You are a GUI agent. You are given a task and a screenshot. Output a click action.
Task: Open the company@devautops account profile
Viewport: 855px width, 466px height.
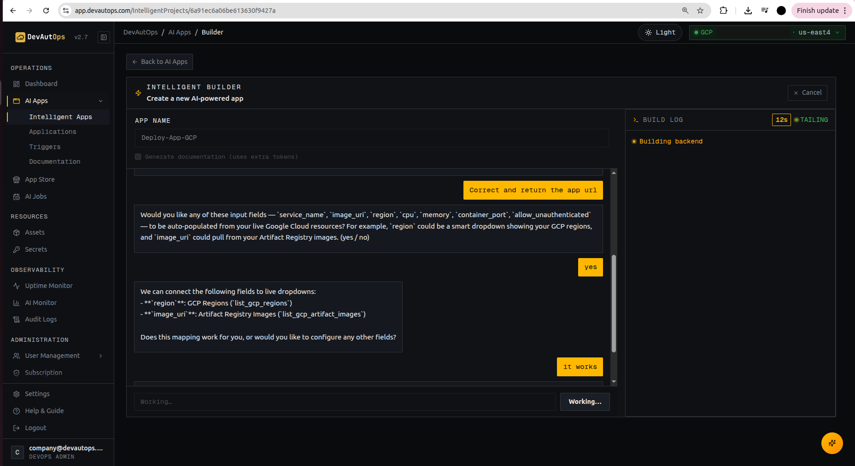58,452
